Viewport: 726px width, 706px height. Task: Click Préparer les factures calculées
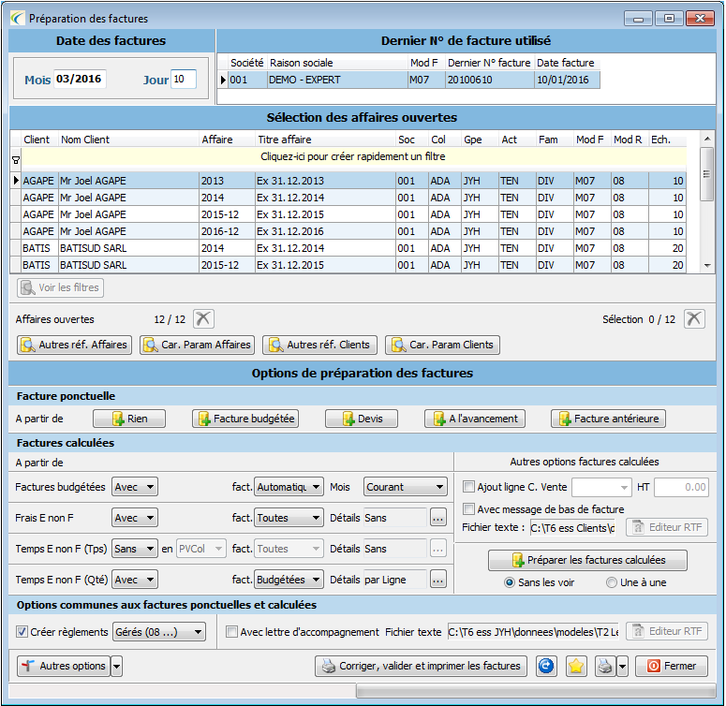click(588, 560)
